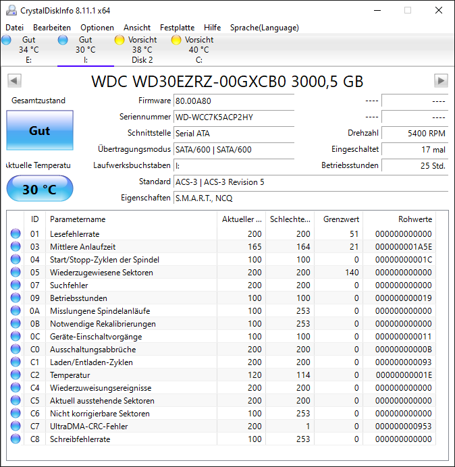The image size is (455, 467).
Task: Open the Optionen menu
Action: 97,28
